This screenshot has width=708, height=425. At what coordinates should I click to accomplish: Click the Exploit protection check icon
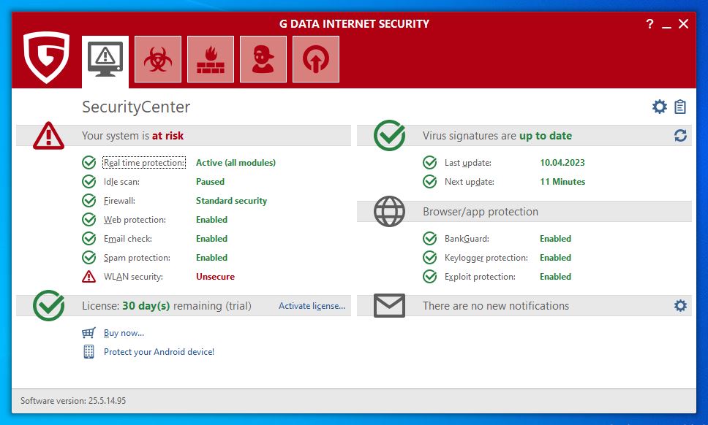[429, 276]
